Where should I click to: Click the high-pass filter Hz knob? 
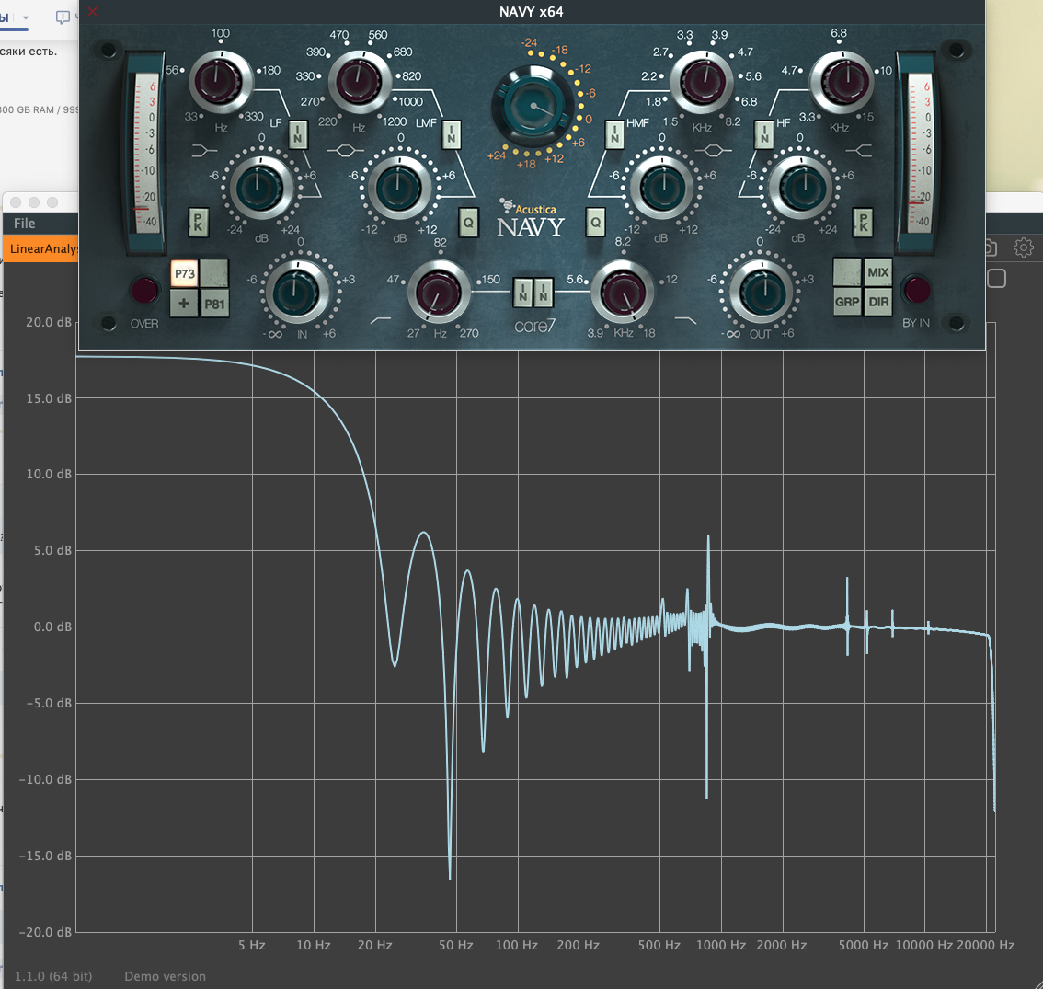point(439,292)
